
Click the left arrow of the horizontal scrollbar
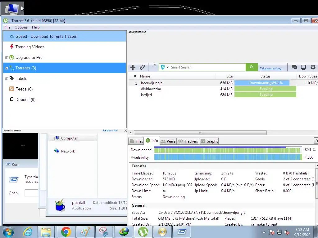click(x=131, y=133)
